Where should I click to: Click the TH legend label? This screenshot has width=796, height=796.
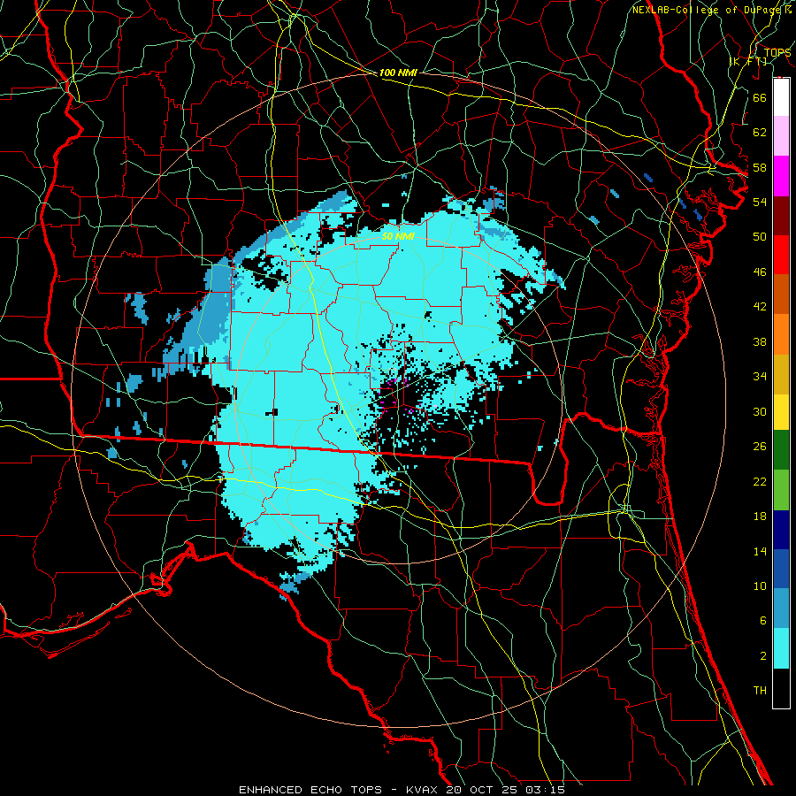(x=760, y=691)
